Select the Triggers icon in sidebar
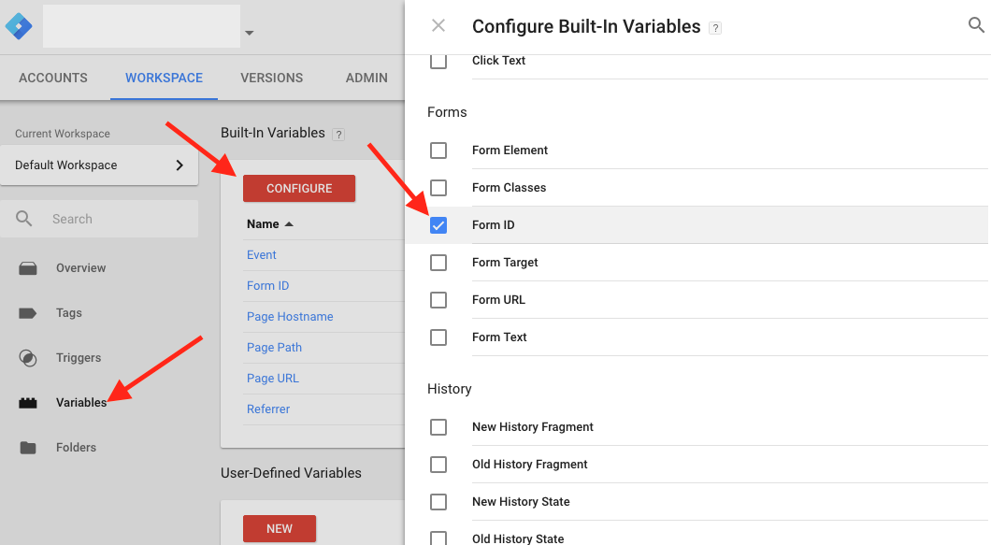Image resolution: width=991 pixels, height=545 pixels. 28,358
